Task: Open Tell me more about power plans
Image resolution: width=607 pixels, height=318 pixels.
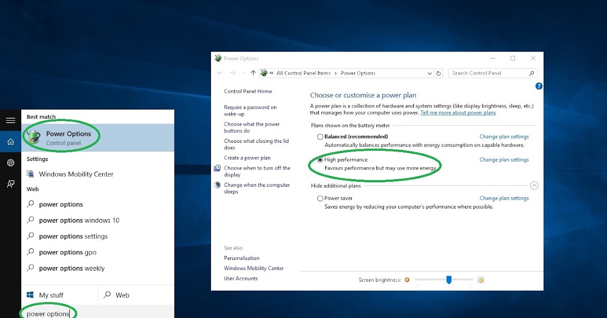Action: click(x=458, y=113)
